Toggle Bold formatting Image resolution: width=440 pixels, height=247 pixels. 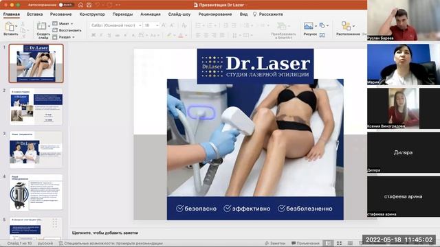93,35
